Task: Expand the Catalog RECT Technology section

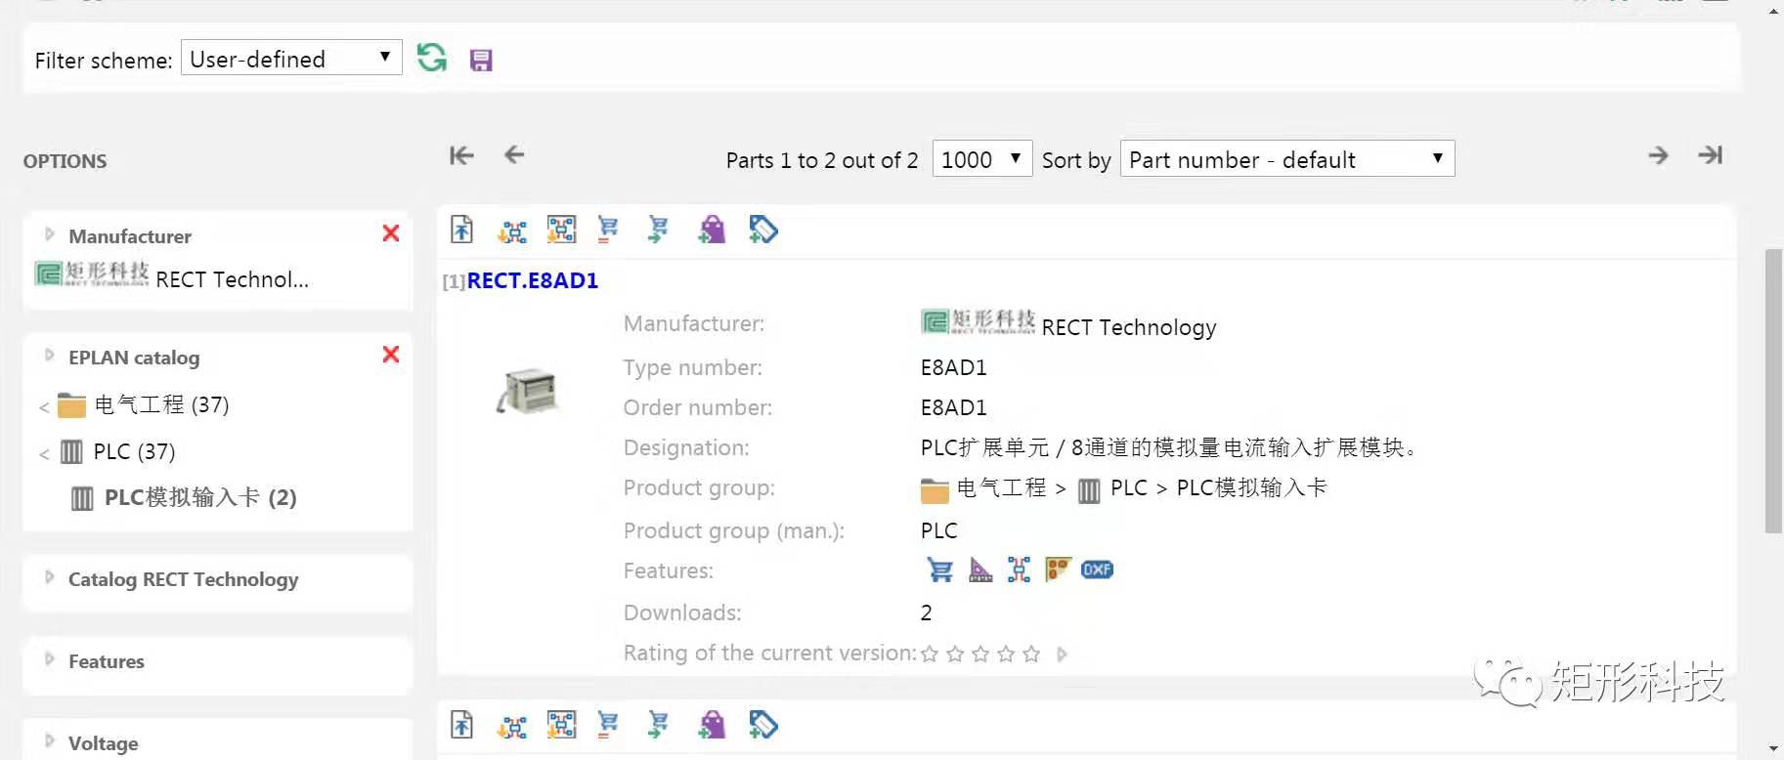Action: coord(50,577)
